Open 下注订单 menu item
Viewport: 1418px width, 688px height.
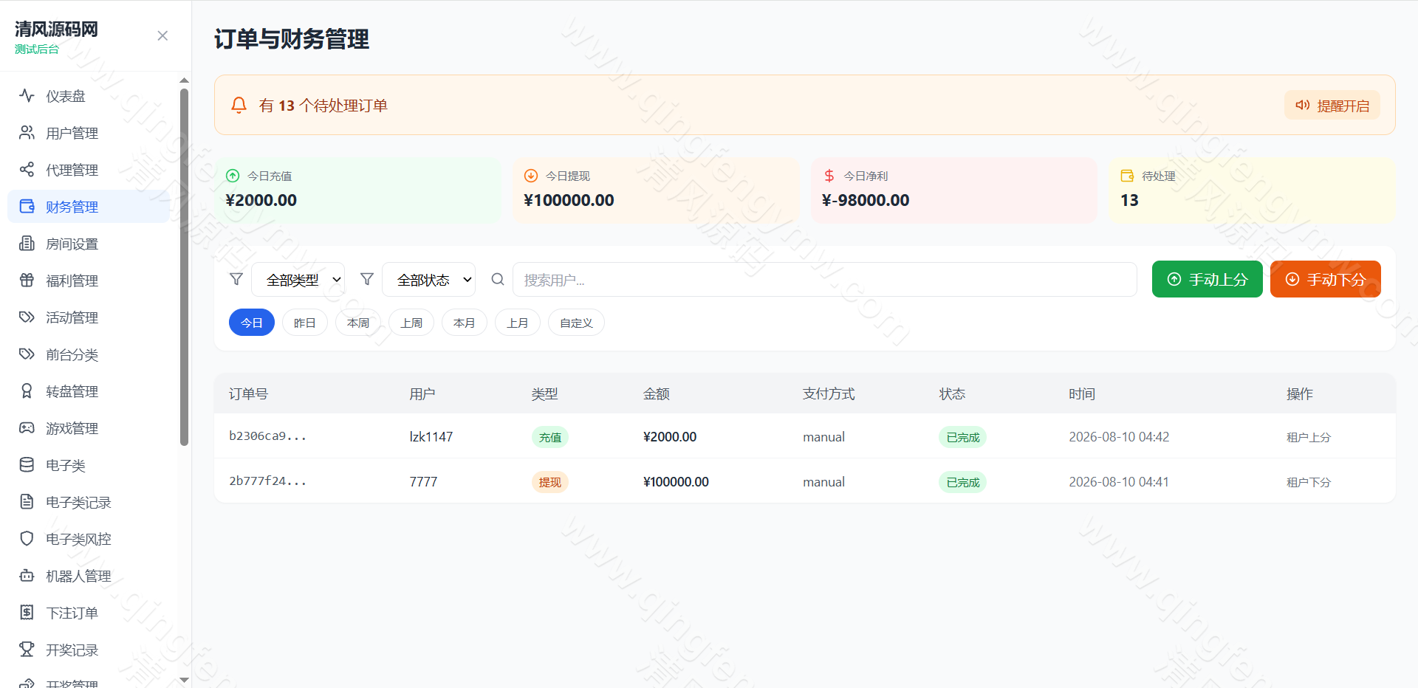coord(89,612)
